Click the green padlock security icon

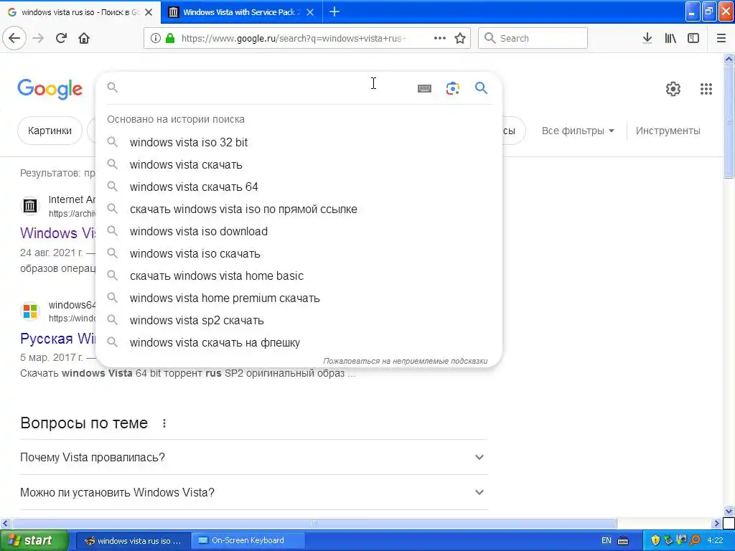click(x=169, y=38)
